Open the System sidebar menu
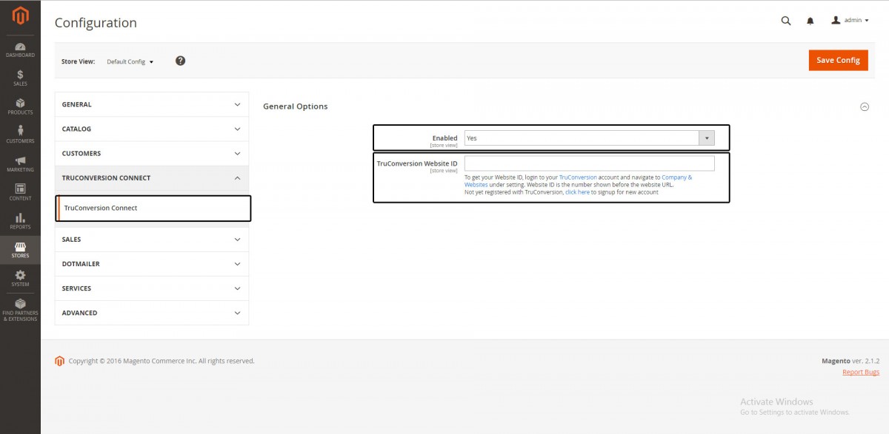The height and width of the screenshot is (434, 889). (20, 279)
